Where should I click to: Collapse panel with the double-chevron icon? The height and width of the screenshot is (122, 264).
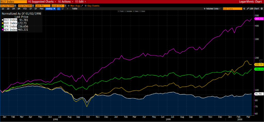(244, 9)
